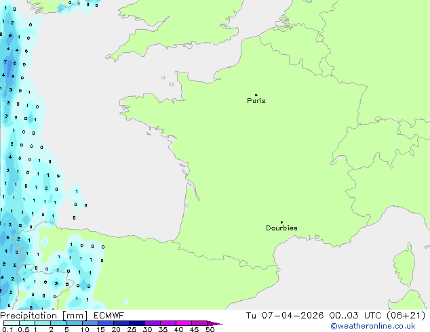Click the over-50 arrow tip of legend
The image size is (430, 332).
pyautogui.click(x=215, y=323)
